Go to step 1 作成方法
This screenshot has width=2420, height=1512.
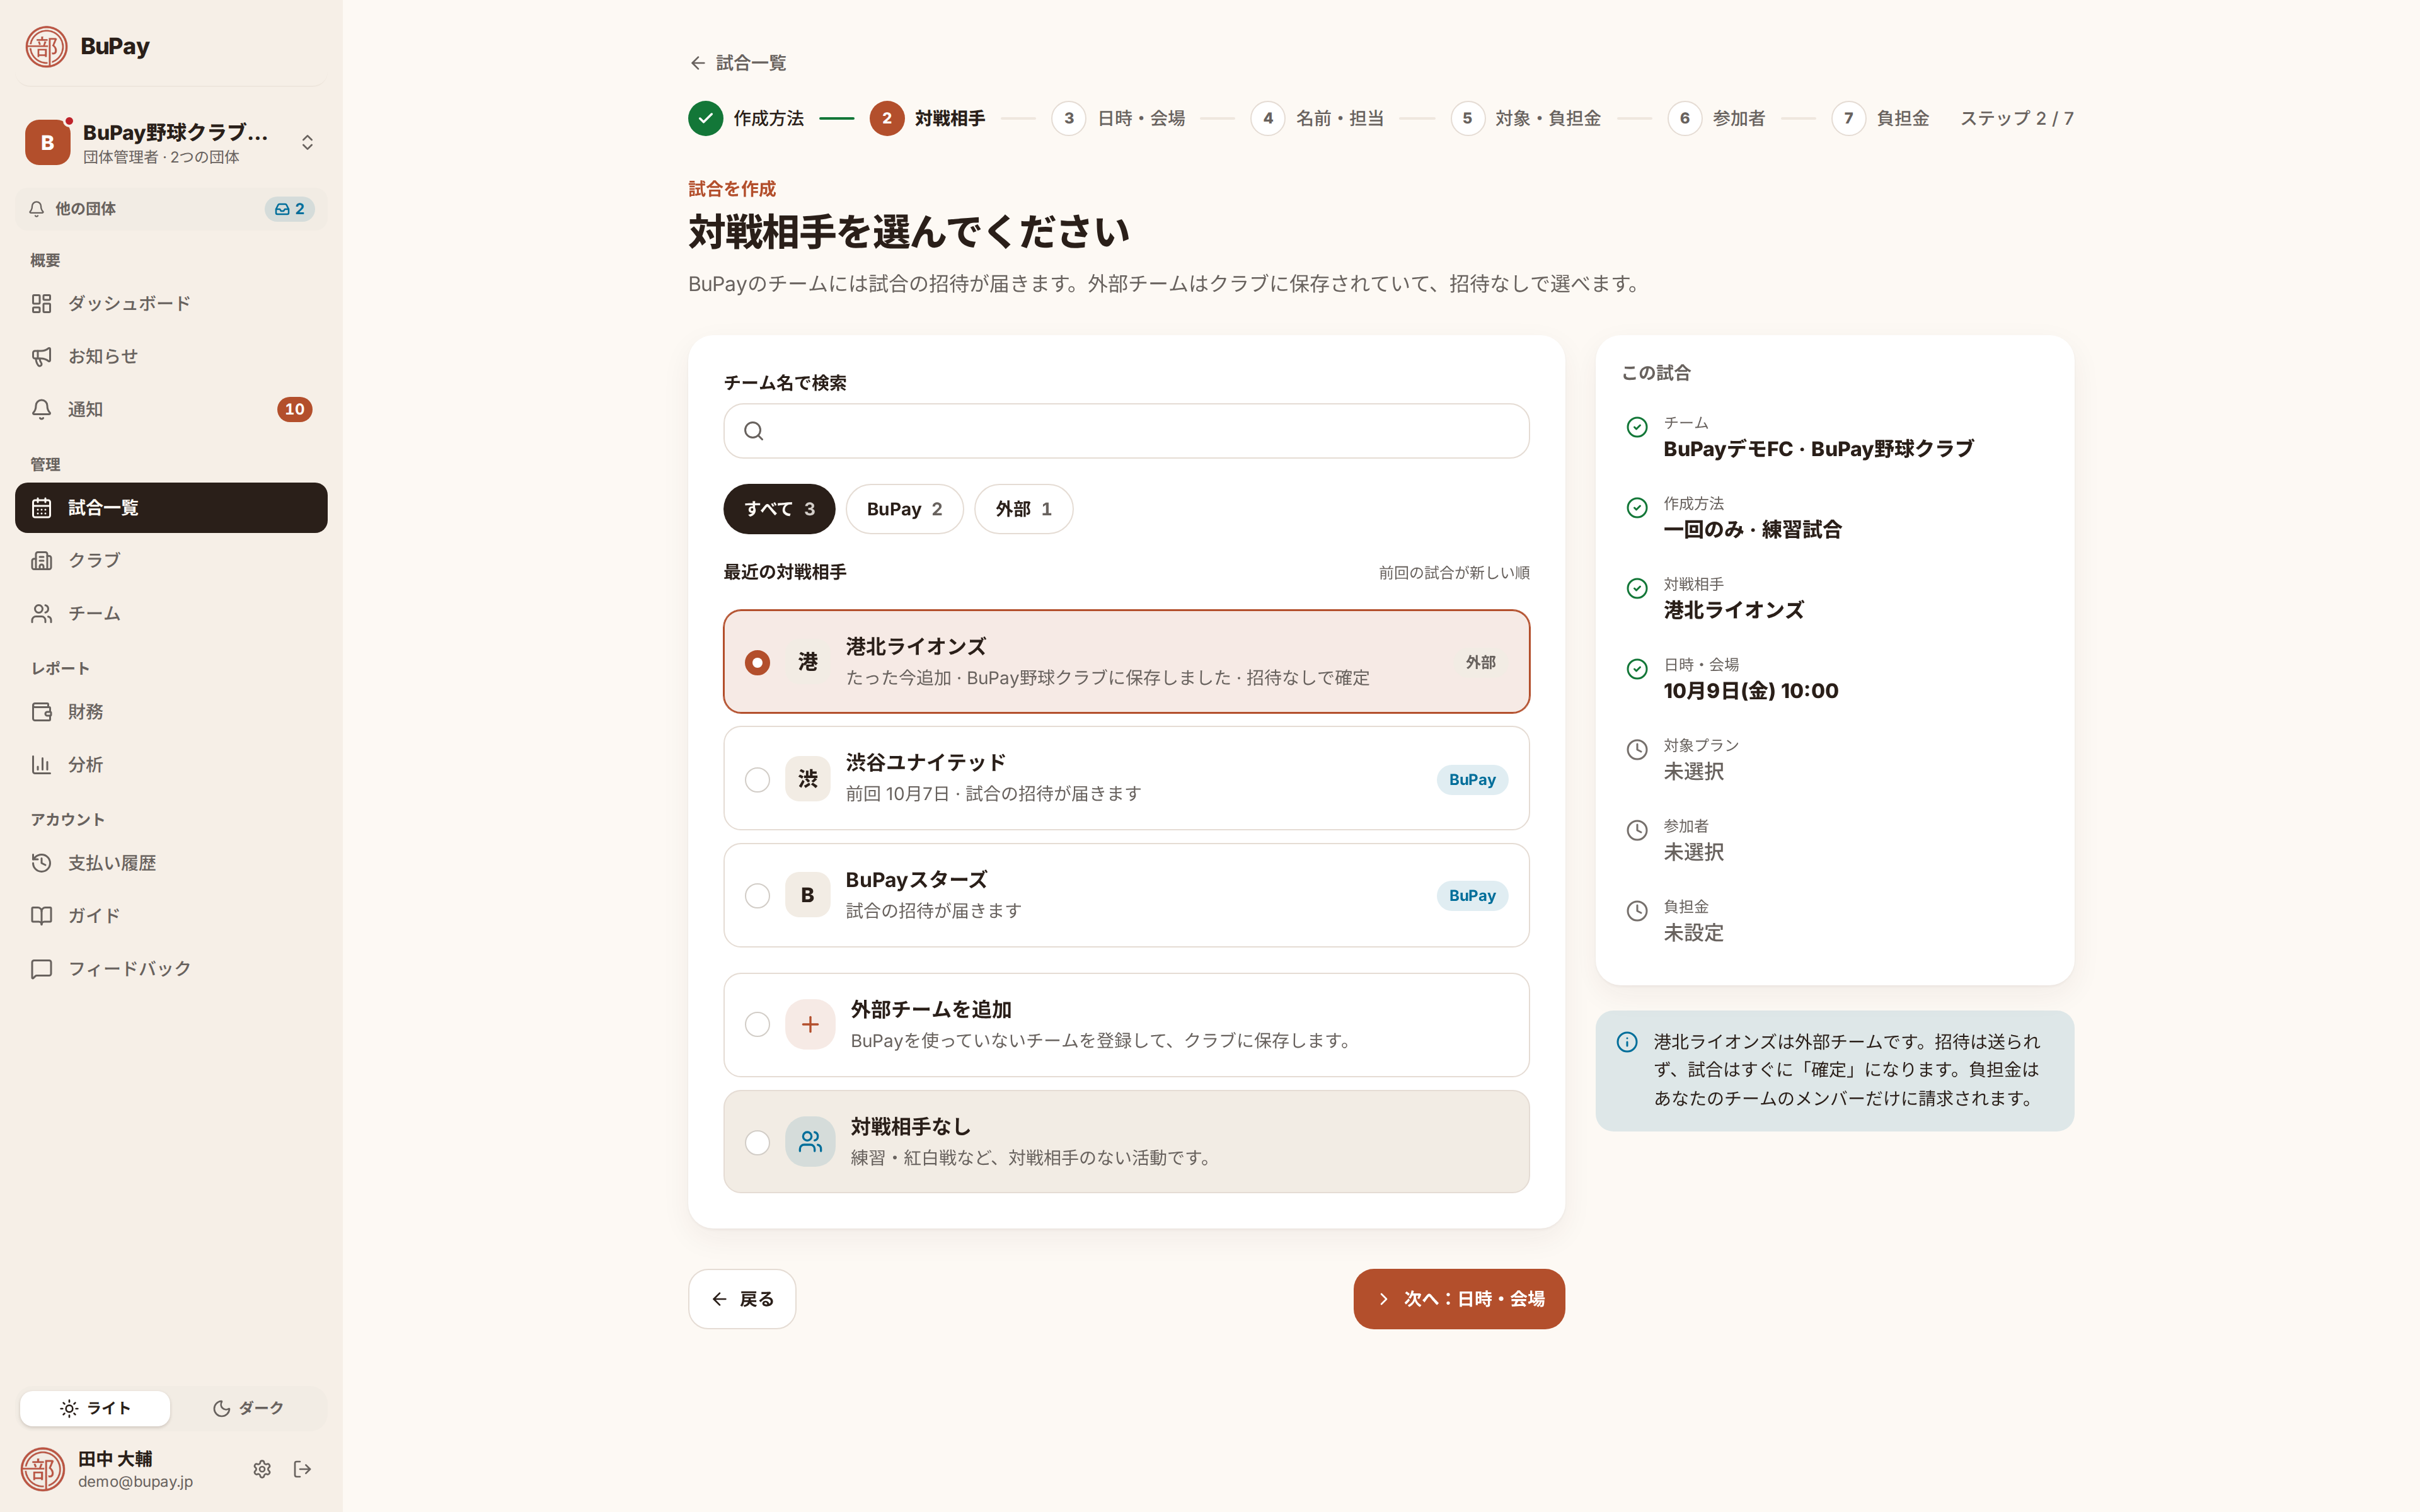coord(746,118)
